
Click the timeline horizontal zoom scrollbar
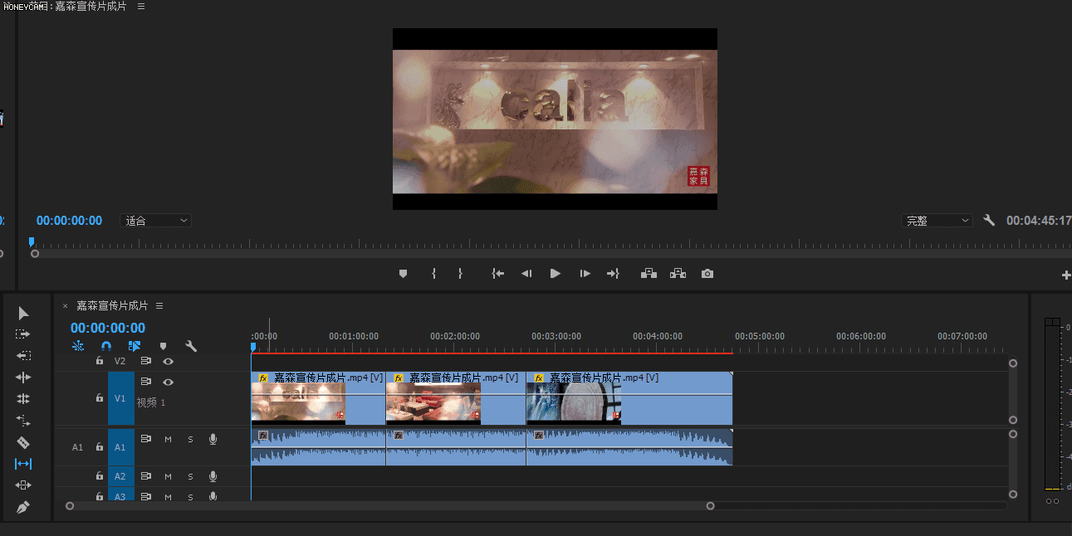click(389, 505)
